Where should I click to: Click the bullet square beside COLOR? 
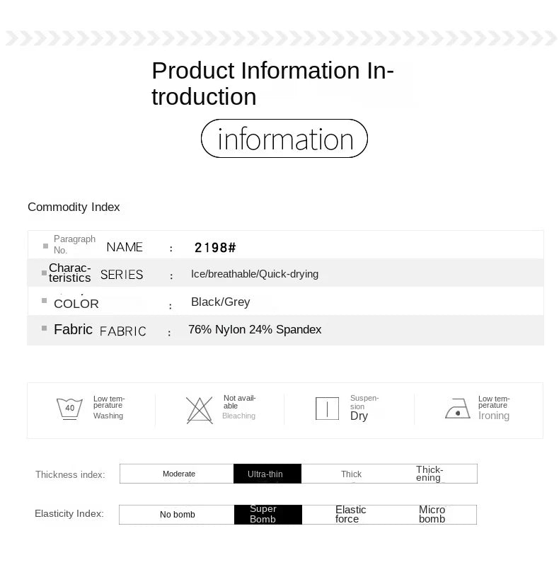(45, 302)
